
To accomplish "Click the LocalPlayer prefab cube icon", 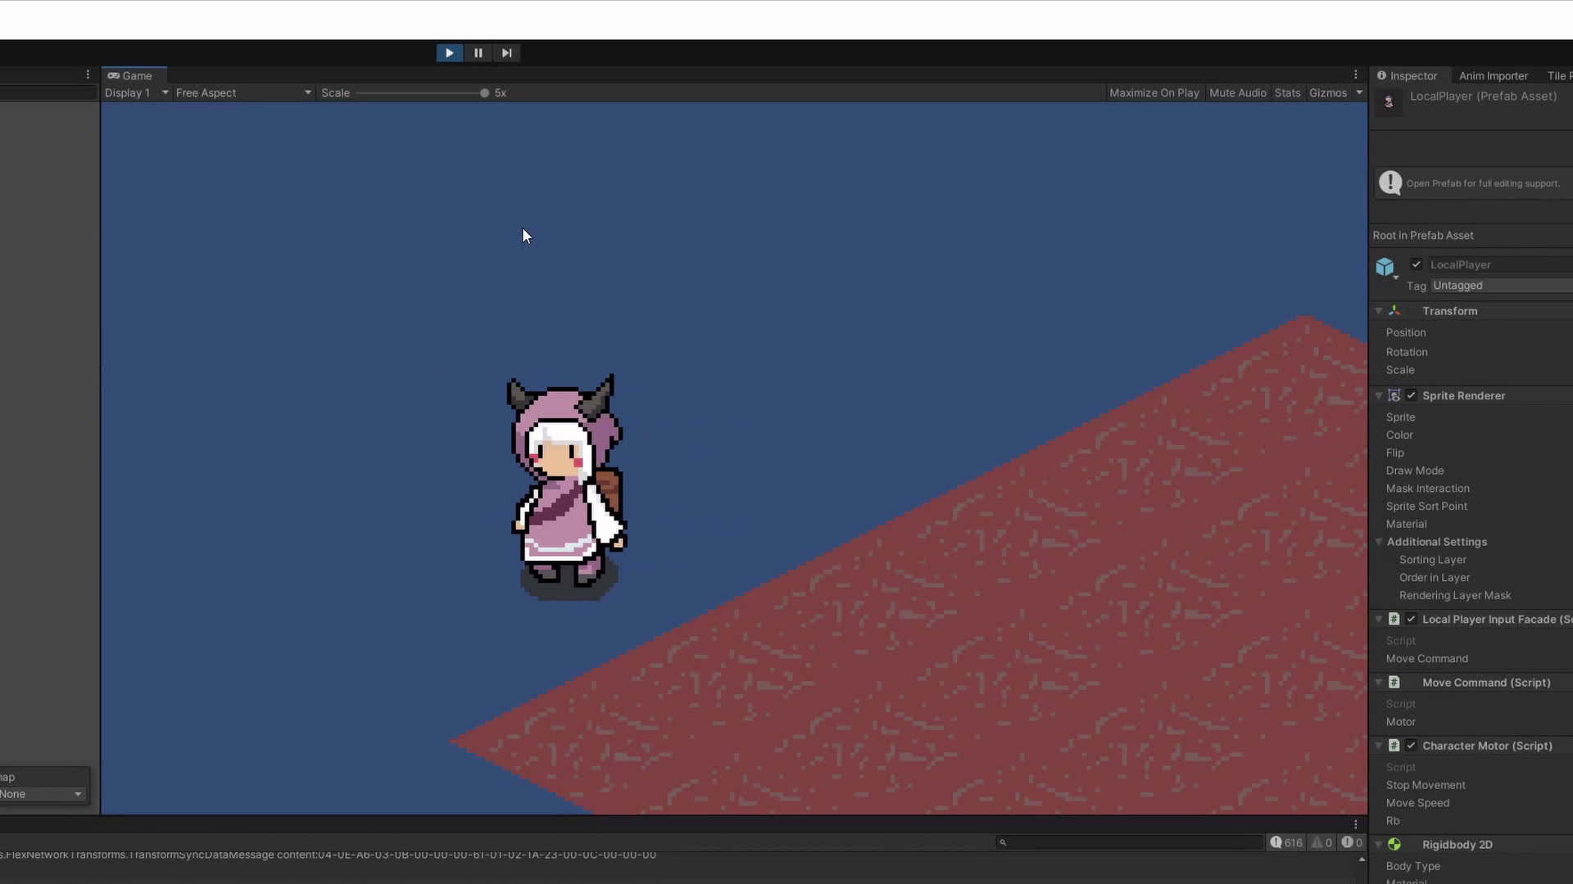I will click(1385, 267).
